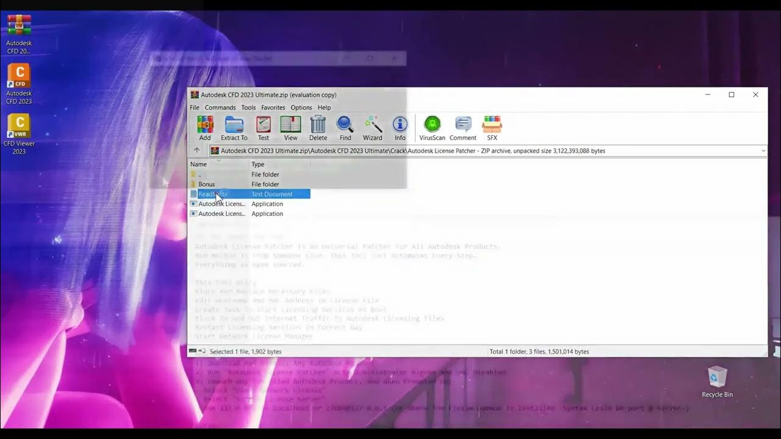Select the CFD Viewer 2023 desktop shortcut
The width and height of the screenshot is (781, 439).
(x=19, y=134)
